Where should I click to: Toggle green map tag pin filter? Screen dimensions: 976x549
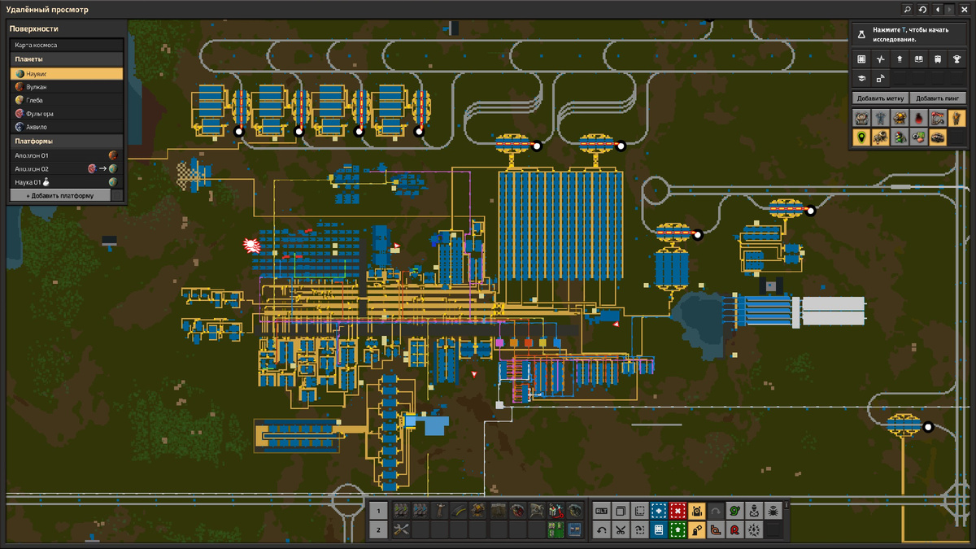click(861, 138)
